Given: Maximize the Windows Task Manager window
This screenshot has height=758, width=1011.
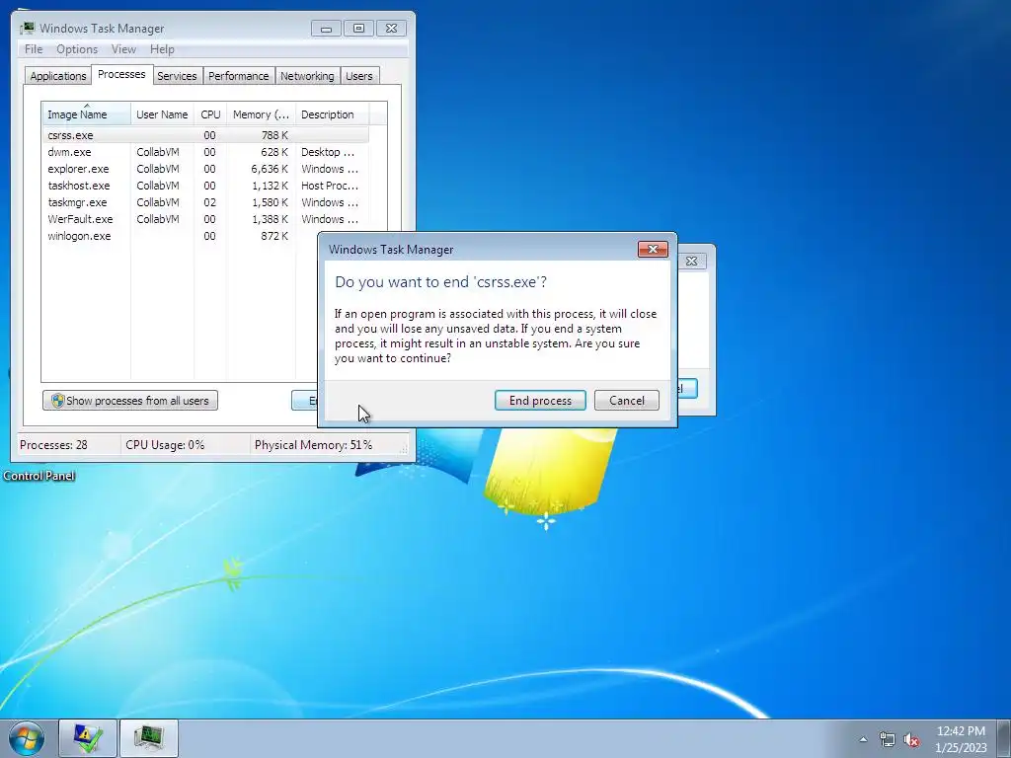Looking at the screenshot, I should [x=358, y=29].
